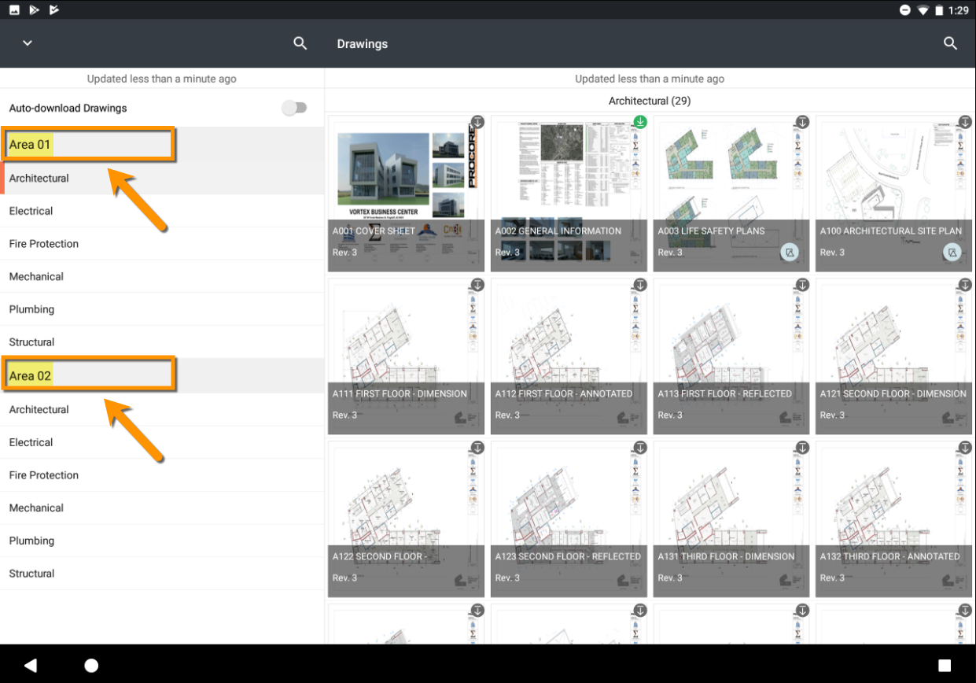Image resolution: width=976 pixels, height=683 pixels.
Task: Select Structural under Area 01
Action: tap(31, 342)
